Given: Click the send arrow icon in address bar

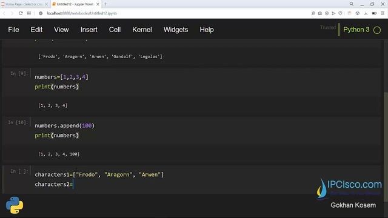Looking at the screenshot, I should click(x=333, y=13).
